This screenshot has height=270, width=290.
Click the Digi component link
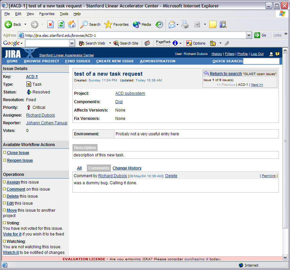[x=119, y=102]
